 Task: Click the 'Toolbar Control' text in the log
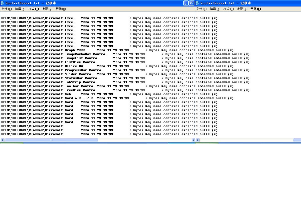tap(80, 86)
